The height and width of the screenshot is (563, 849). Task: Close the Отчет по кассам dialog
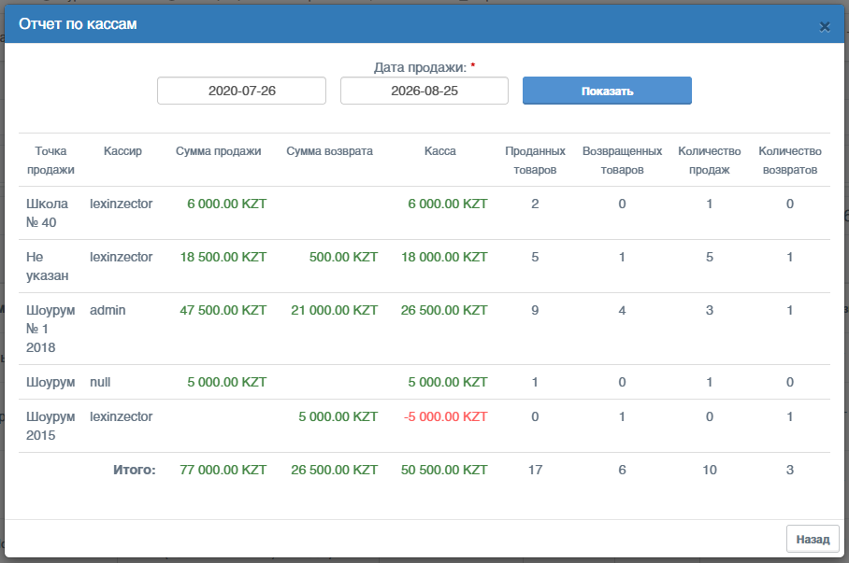(824, 26)
